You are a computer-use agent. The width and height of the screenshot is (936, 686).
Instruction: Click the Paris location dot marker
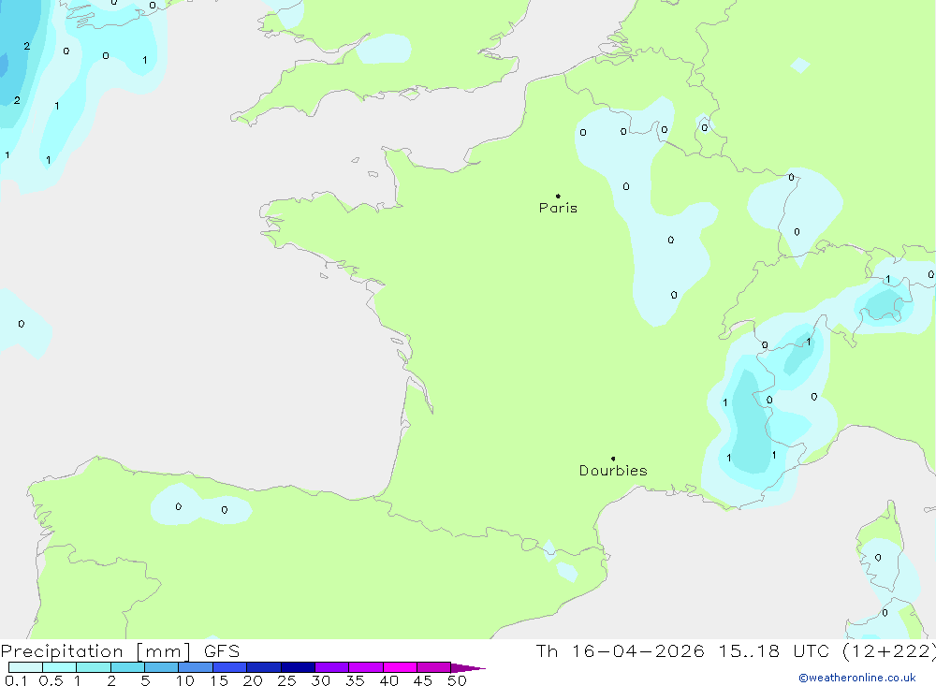click(558, 196)
